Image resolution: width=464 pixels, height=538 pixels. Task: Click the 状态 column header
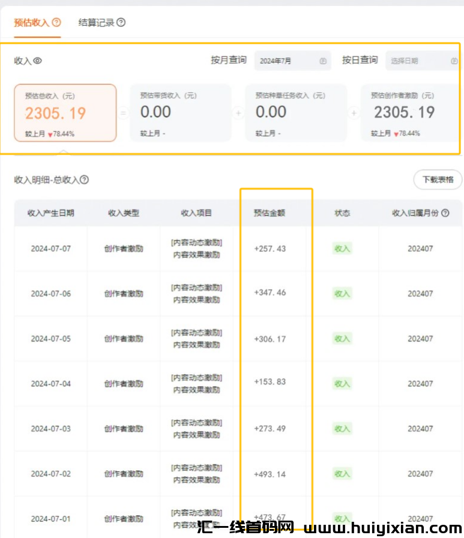click(342, 213)
